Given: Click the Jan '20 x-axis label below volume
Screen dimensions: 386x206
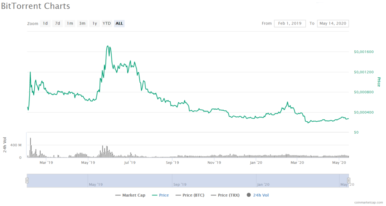Looking at the screenshot, I should pyautogui.click(x=256, y=162).
